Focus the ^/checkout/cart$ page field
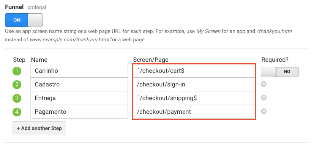Image resolution: width=314 pixels, height=149 pixels. (x=194, y=71)
